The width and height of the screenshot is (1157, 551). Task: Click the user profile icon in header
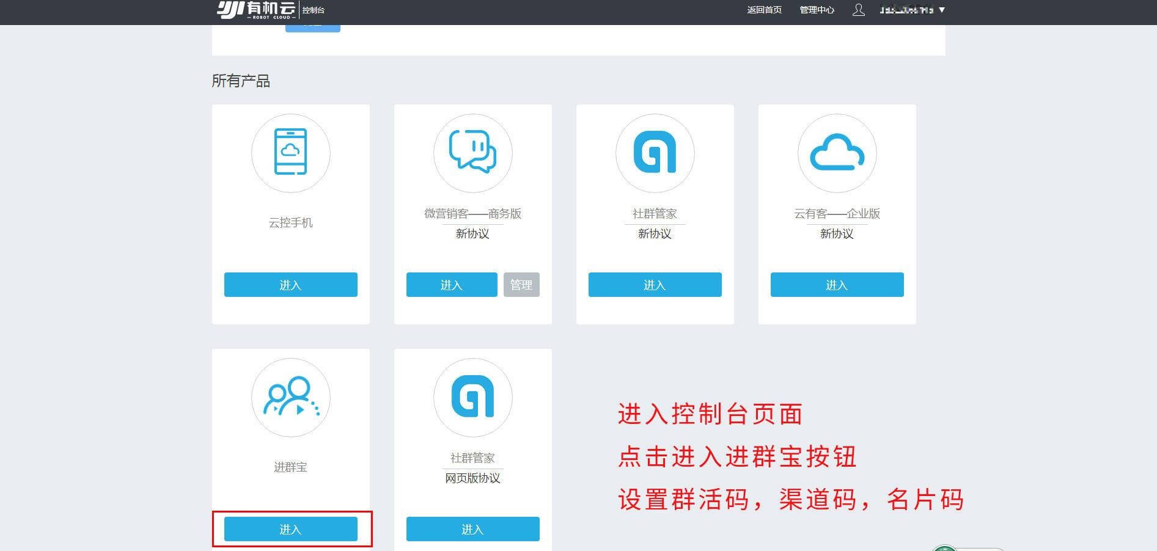point(858,10)
